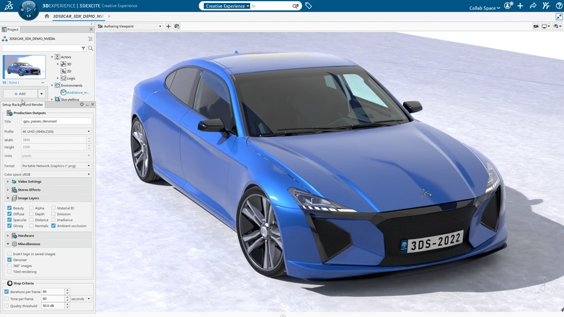This screenshot has height=317, width=564.
Task: Click the Title input field
Action: pos(56,122)
